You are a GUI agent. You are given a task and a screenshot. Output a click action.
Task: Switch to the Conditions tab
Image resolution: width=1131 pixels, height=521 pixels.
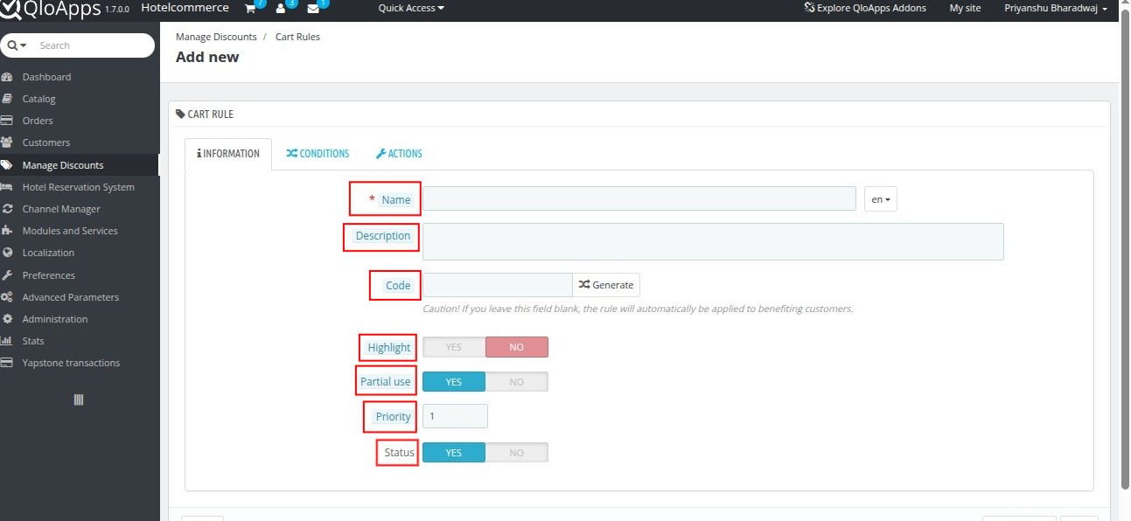pos(317,154)
